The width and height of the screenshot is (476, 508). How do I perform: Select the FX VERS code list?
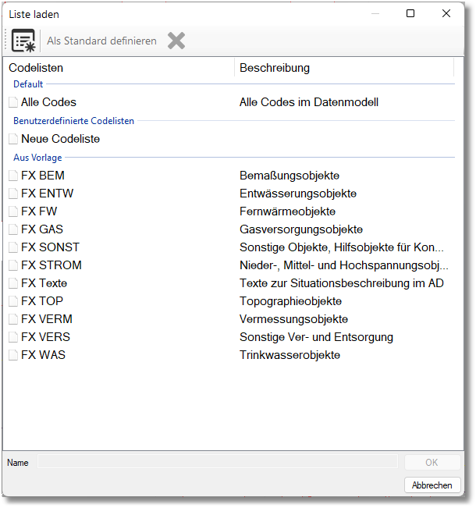[45, 337]
